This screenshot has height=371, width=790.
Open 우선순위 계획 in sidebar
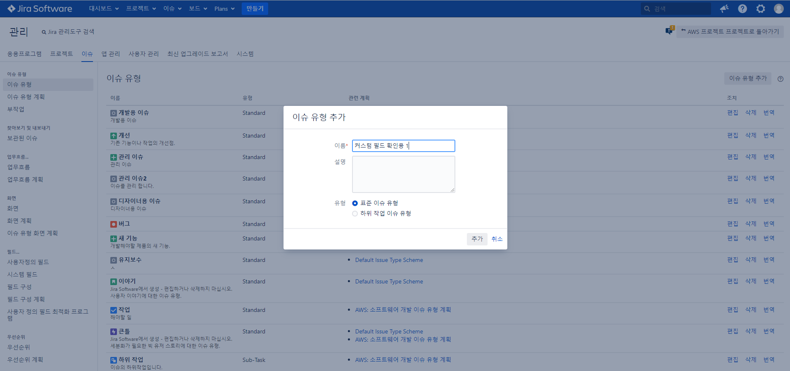[x=25, y=359]
